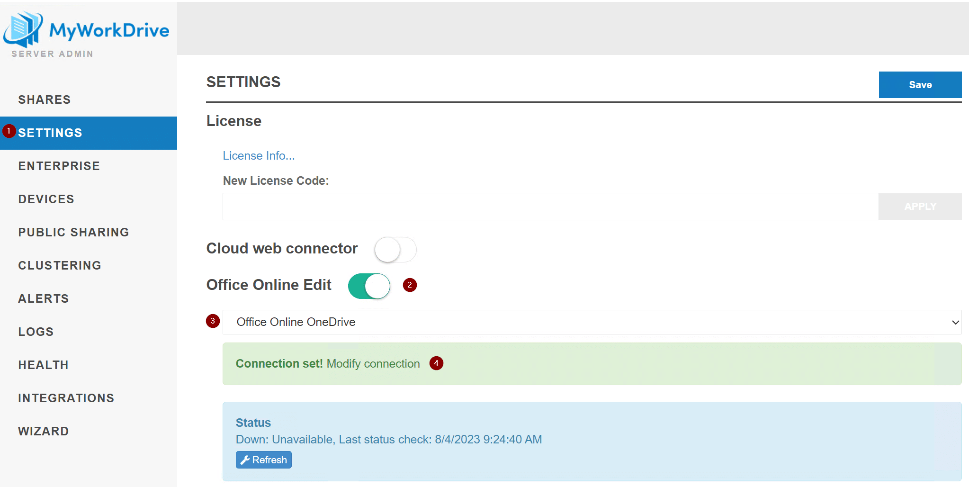
Task: Save the current settings
Action: pos(919,84)
